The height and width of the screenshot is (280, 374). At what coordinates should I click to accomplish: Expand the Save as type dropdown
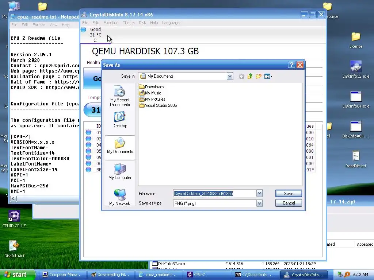[260, 203]
